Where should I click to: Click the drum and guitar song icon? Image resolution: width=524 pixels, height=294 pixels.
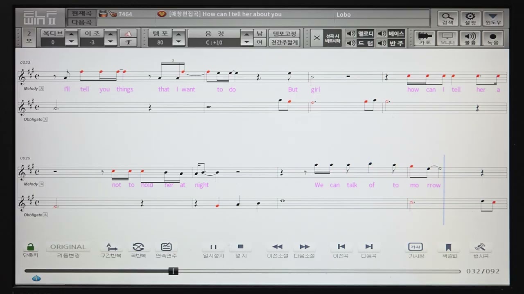pyautogui.click(x=108, y=14)
